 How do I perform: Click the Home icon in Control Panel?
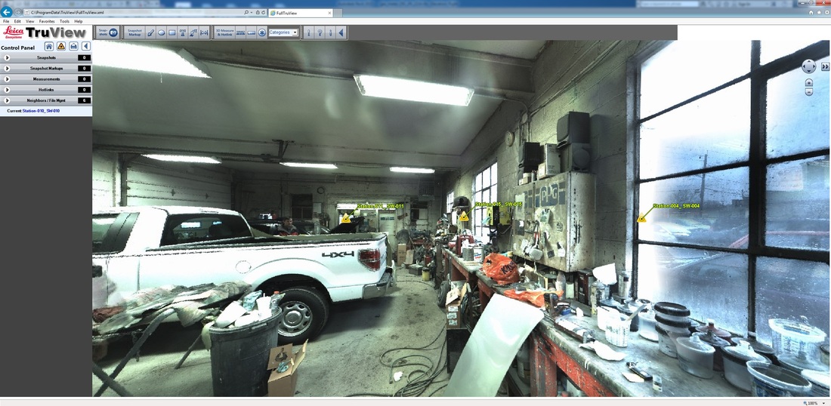tap(49, 46)
